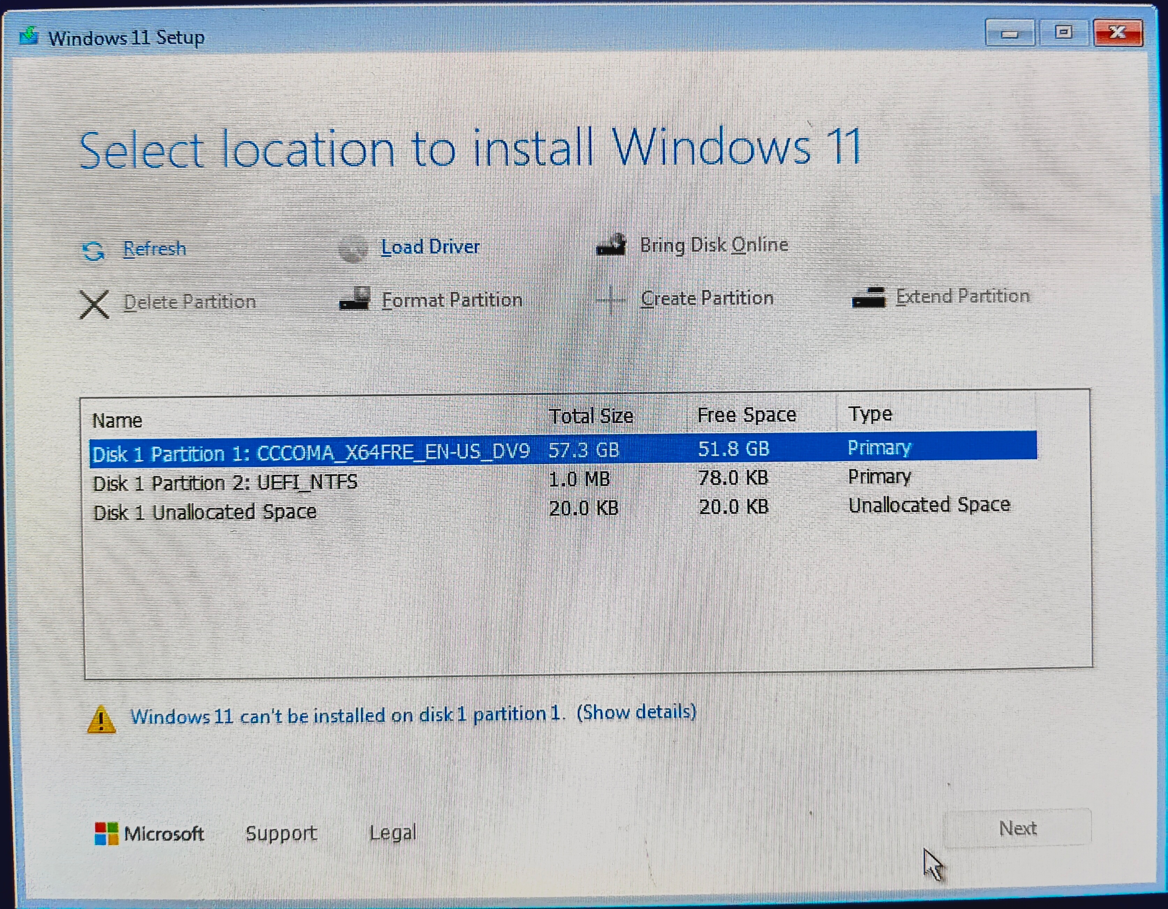Click the Free Space column header
Image resolution: width=1168 pixels, height=909 pixels.
pyautogui.click(x=747, y=414)
